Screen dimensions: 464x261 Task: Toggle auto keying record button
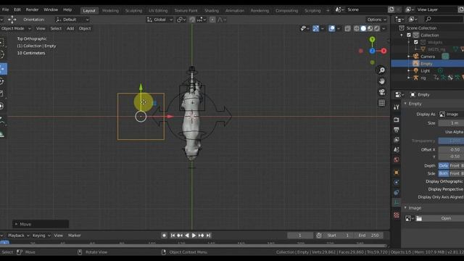pyautogui.click(x=165, y=235)
